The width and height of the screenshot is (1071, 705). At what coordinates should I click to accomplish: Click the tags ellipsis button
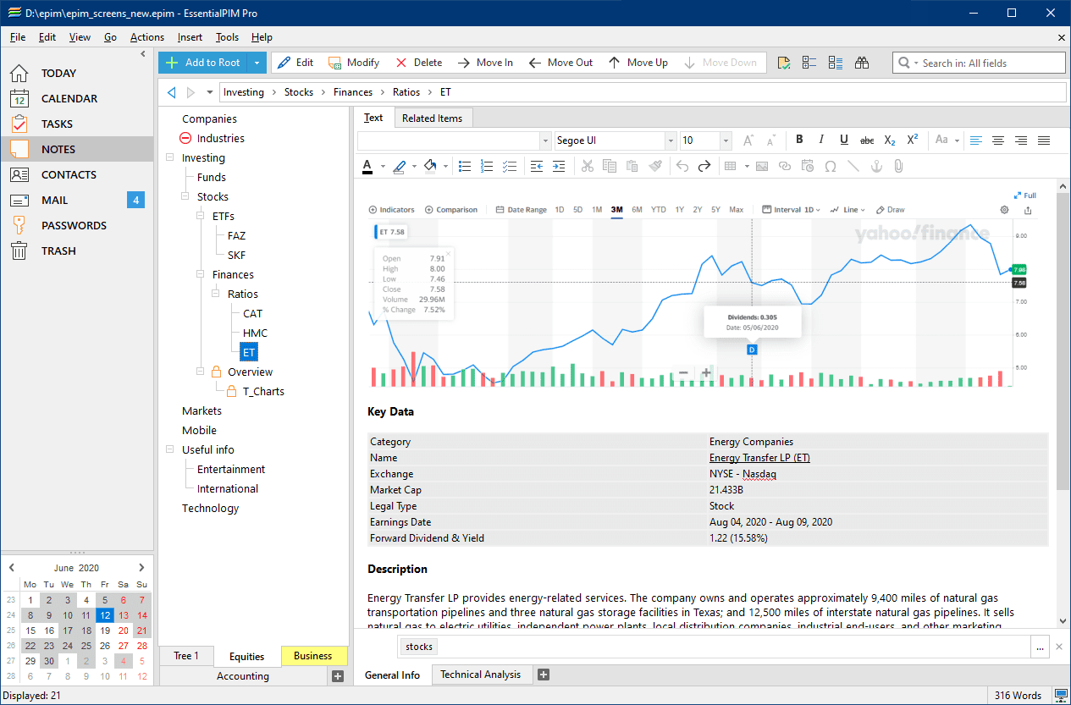[x=1040, y=647]
